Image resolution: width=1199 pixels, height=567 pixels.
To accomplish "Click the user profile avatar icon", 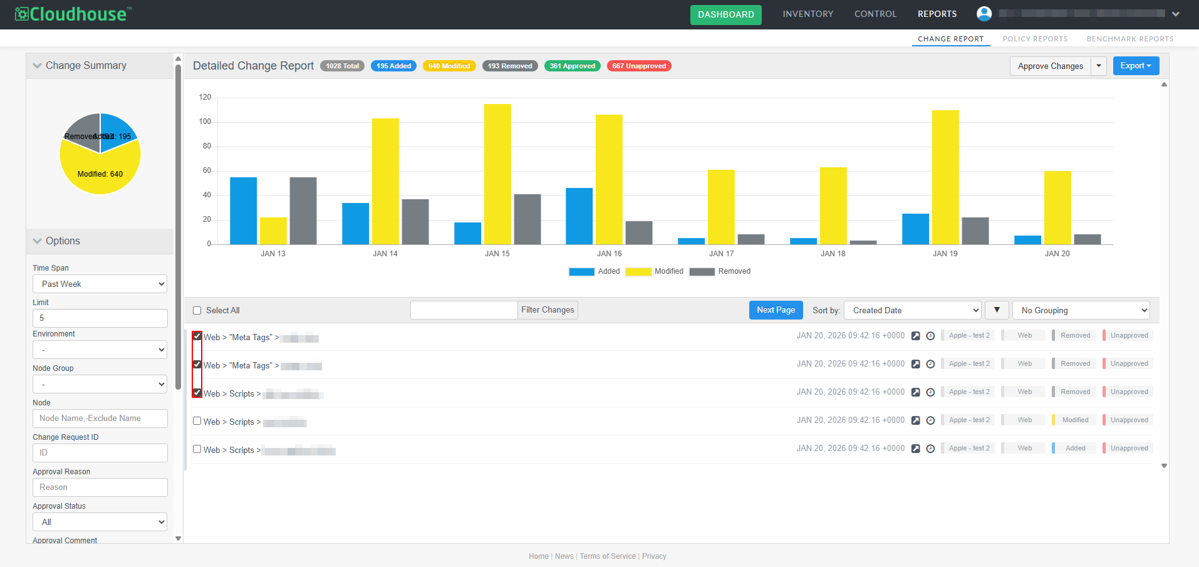I will point(984,14).
